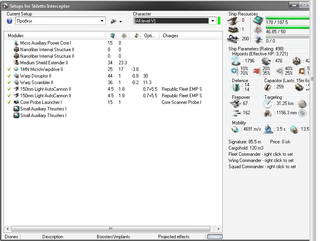The height and width of the screenshot is (241, 328).
Task: Click the green character status indicator
Action: (219, 21)
